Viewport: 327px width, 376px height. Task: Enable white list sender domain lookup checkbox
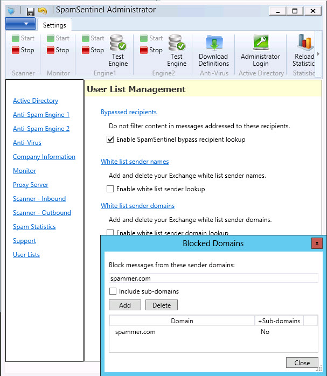pyautogui.click(x=110, y=232)
